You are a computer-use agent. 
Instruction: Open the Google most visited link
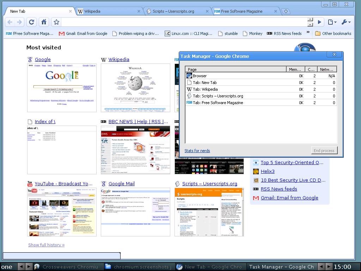(x=43, y=59)
